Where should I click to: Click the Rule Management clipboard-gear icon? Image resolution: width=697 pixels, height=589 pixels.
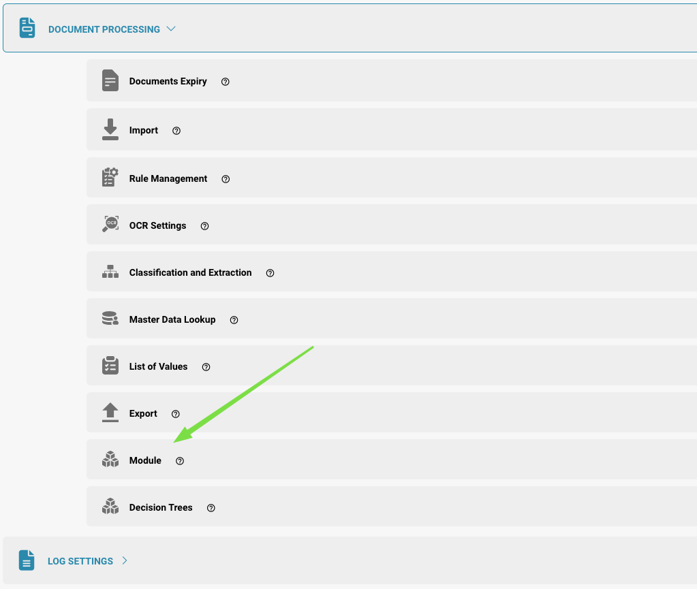coord(110,177)
